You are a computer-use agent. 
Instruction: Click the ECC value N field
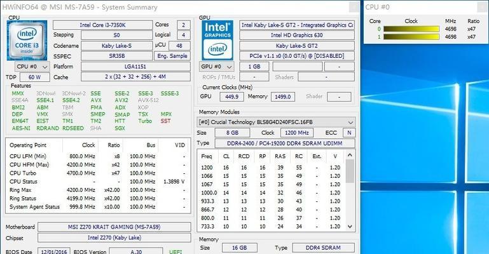(x=349, y=133)
